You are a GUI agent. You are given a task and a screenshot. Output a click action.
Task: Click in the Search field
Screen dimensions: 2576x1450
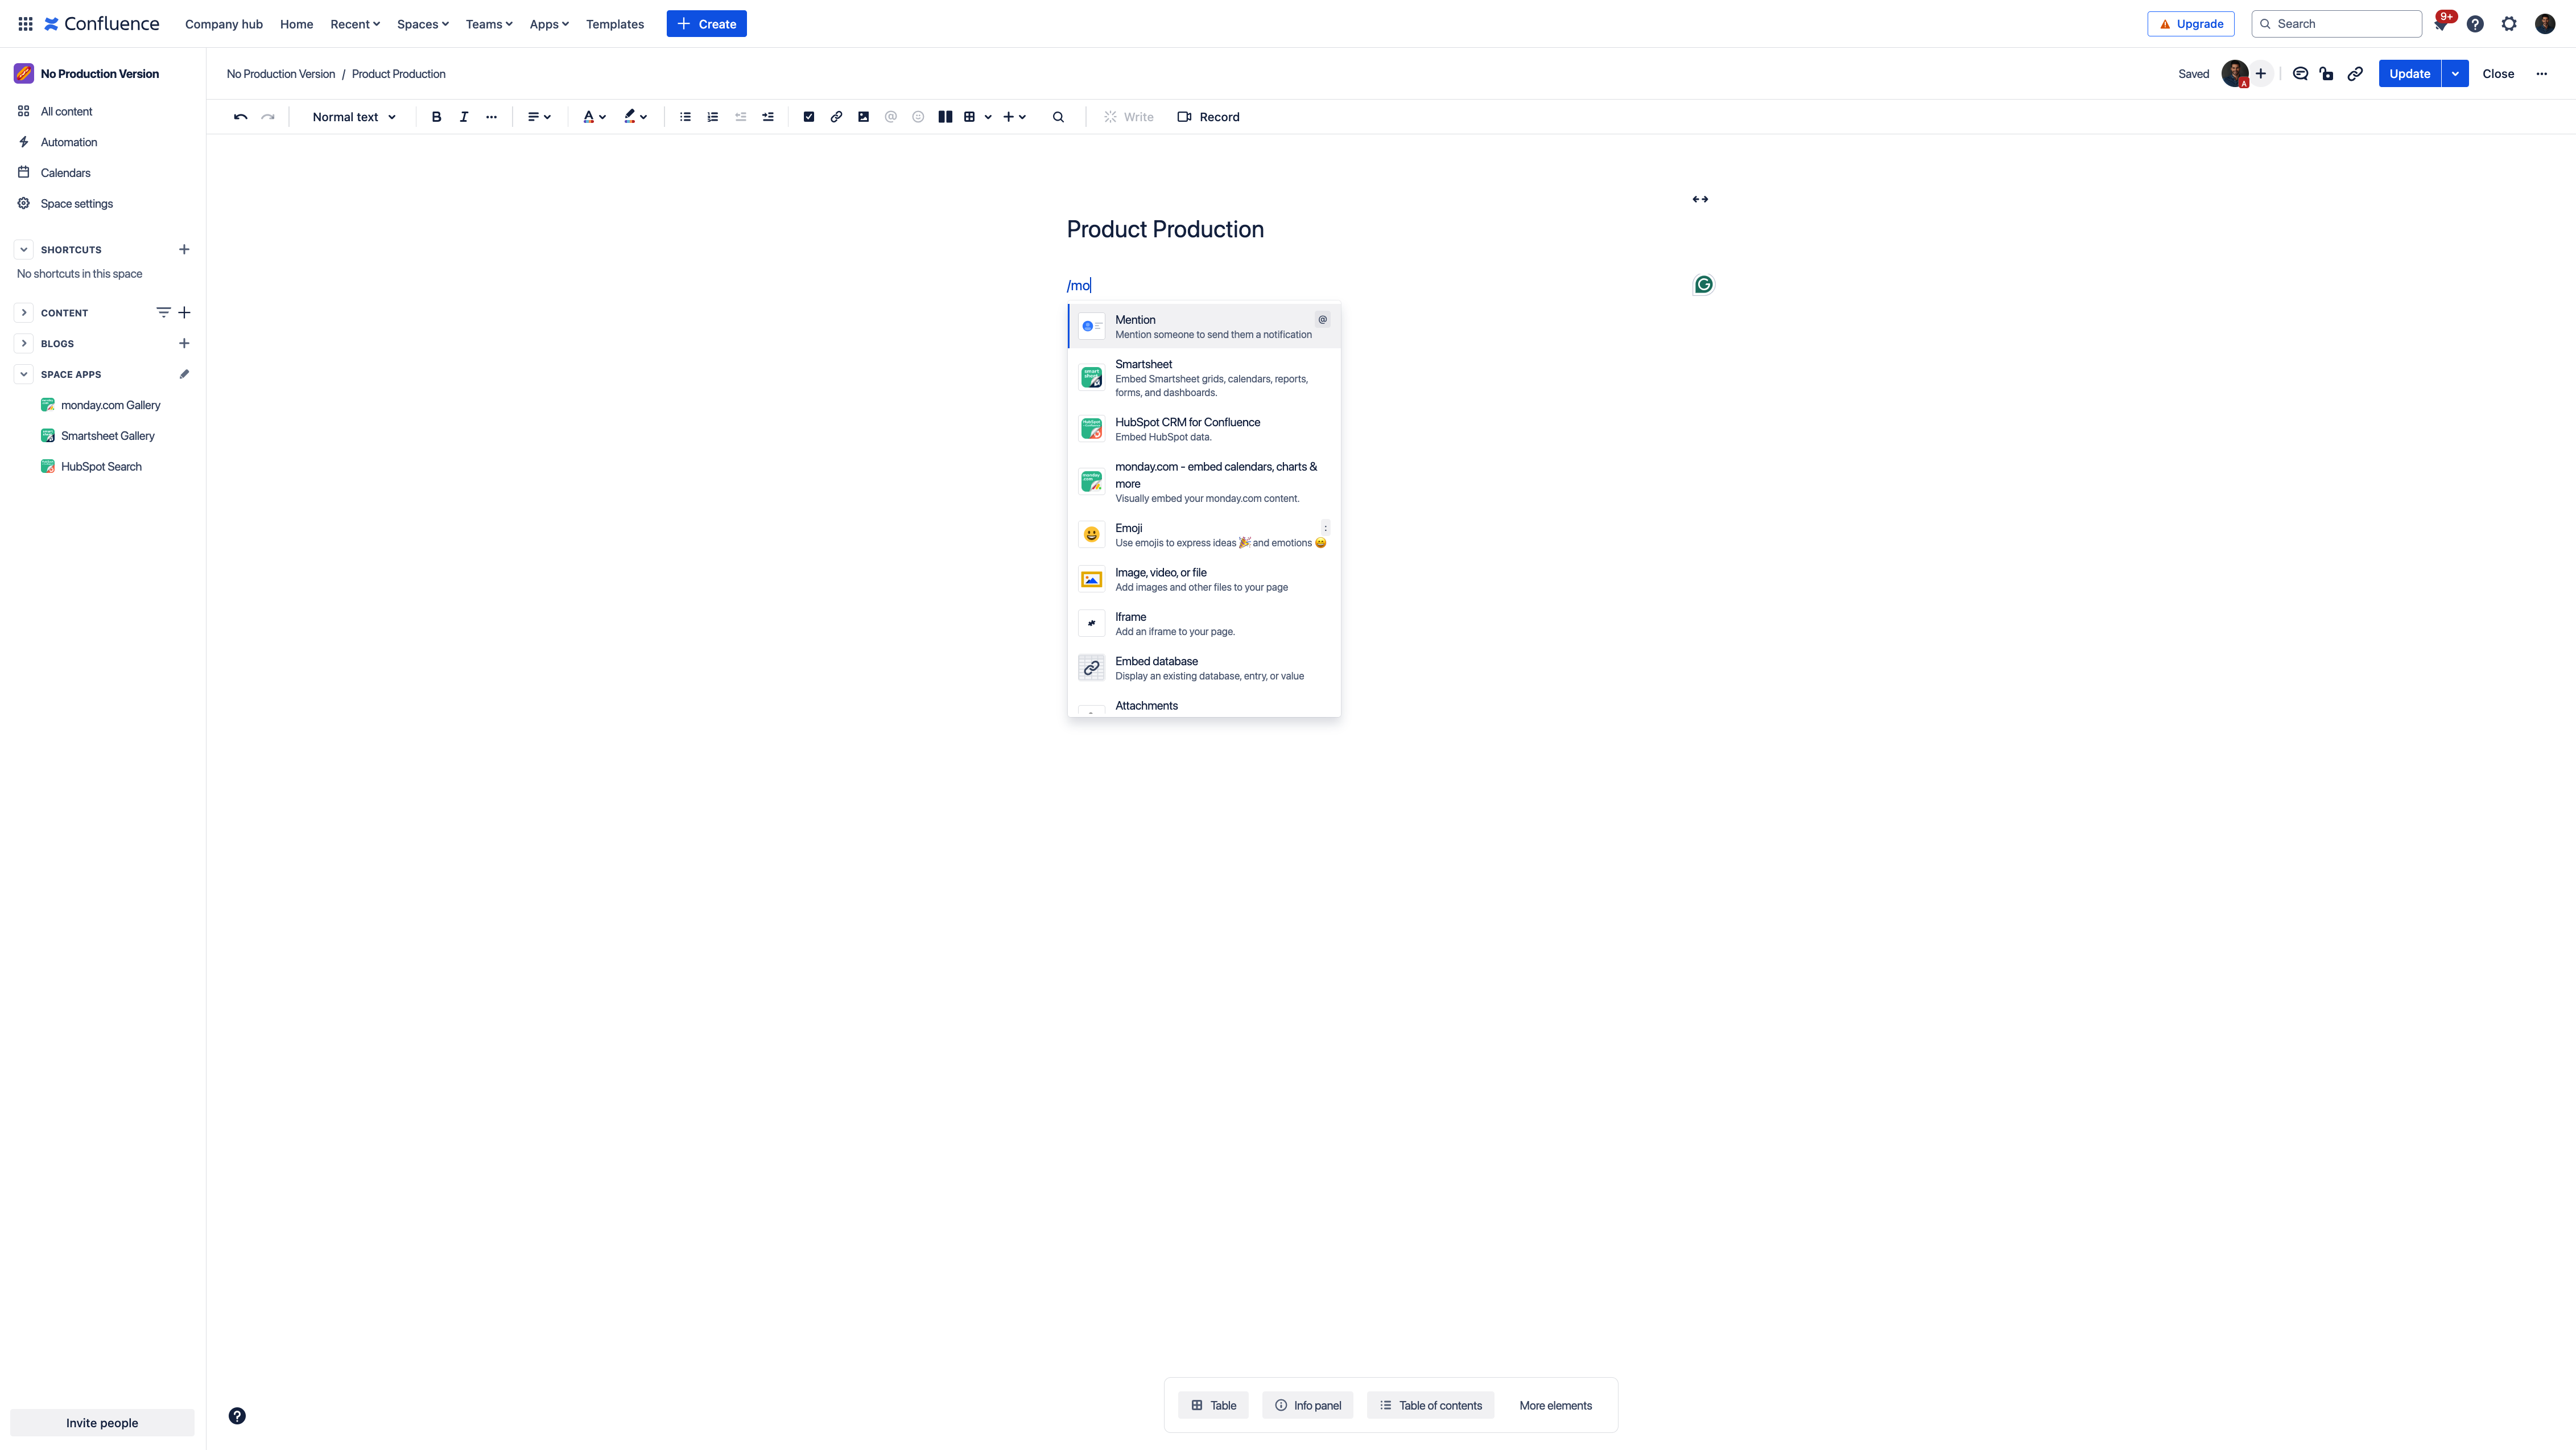tap(2336, 24)
